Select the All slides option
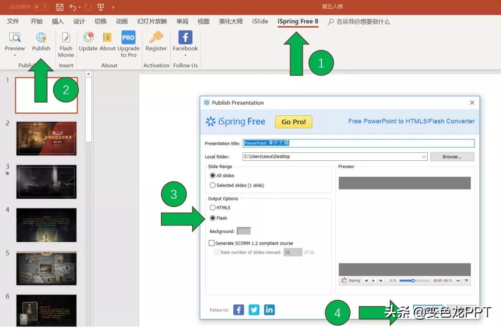This screenshot has width=501, height=328. (x=222, y=176)
